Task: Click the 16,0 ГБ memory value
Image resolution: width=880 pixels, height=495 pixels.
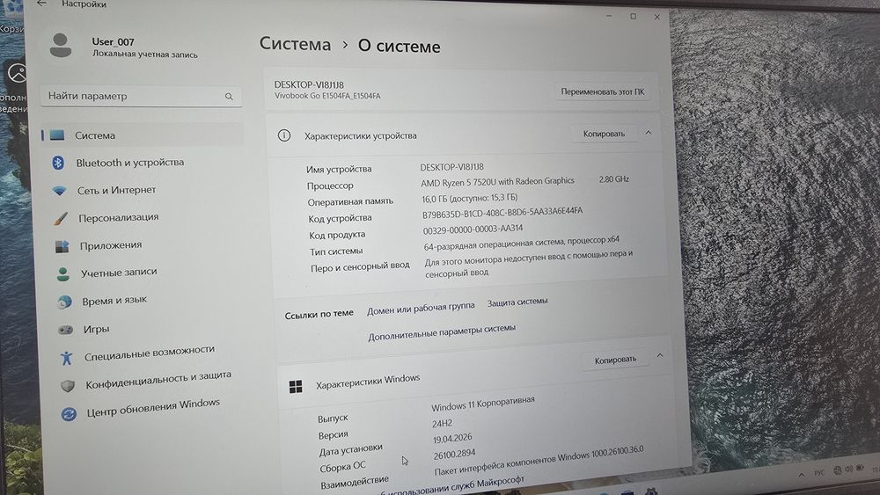Action: point(470,198)
